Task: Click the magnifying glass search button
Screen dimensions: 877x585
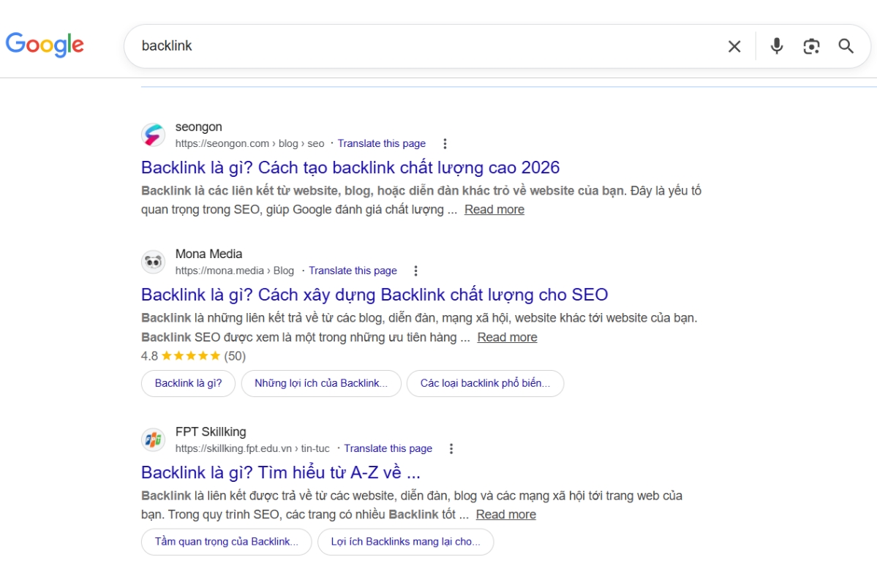Action: (846, 46)
